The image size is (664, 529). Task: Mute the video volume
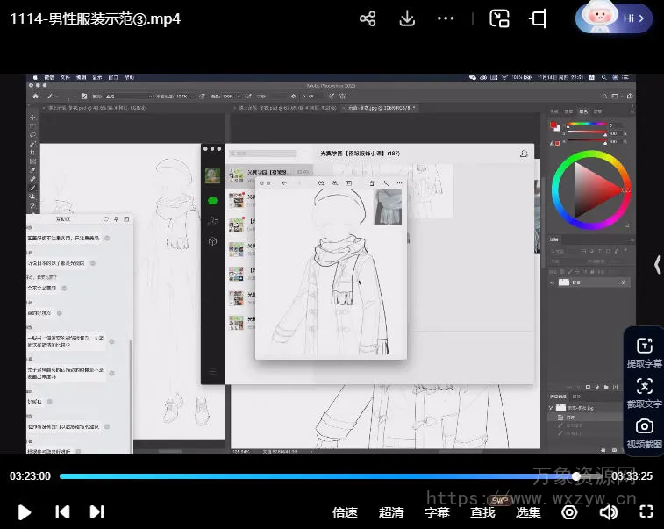(x=608, y=511)
